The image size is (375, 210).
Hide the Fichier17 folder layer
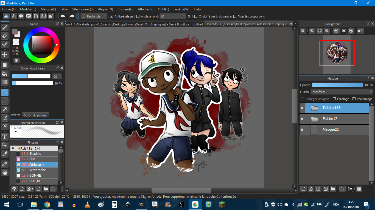[x=302, y=119]
